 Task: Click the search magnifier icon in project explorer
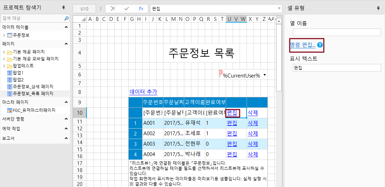tap(66, 18)
